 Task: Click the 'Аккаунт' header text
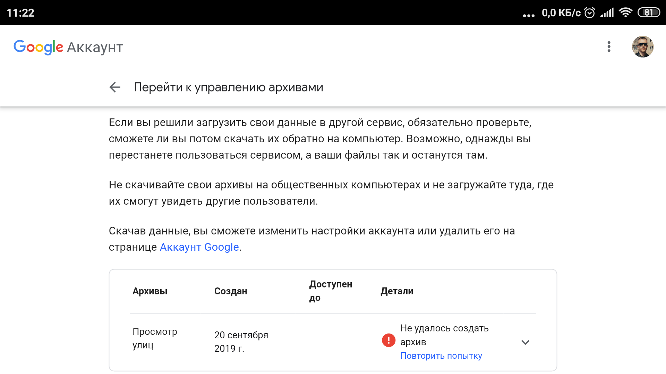(x=95, y=47)
